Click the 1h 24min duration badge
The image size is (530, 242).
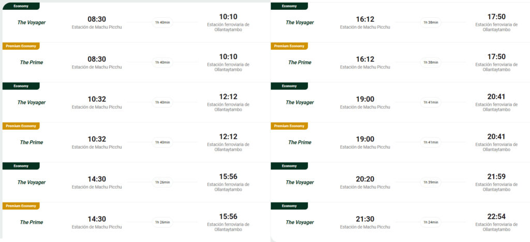(431, 222)
